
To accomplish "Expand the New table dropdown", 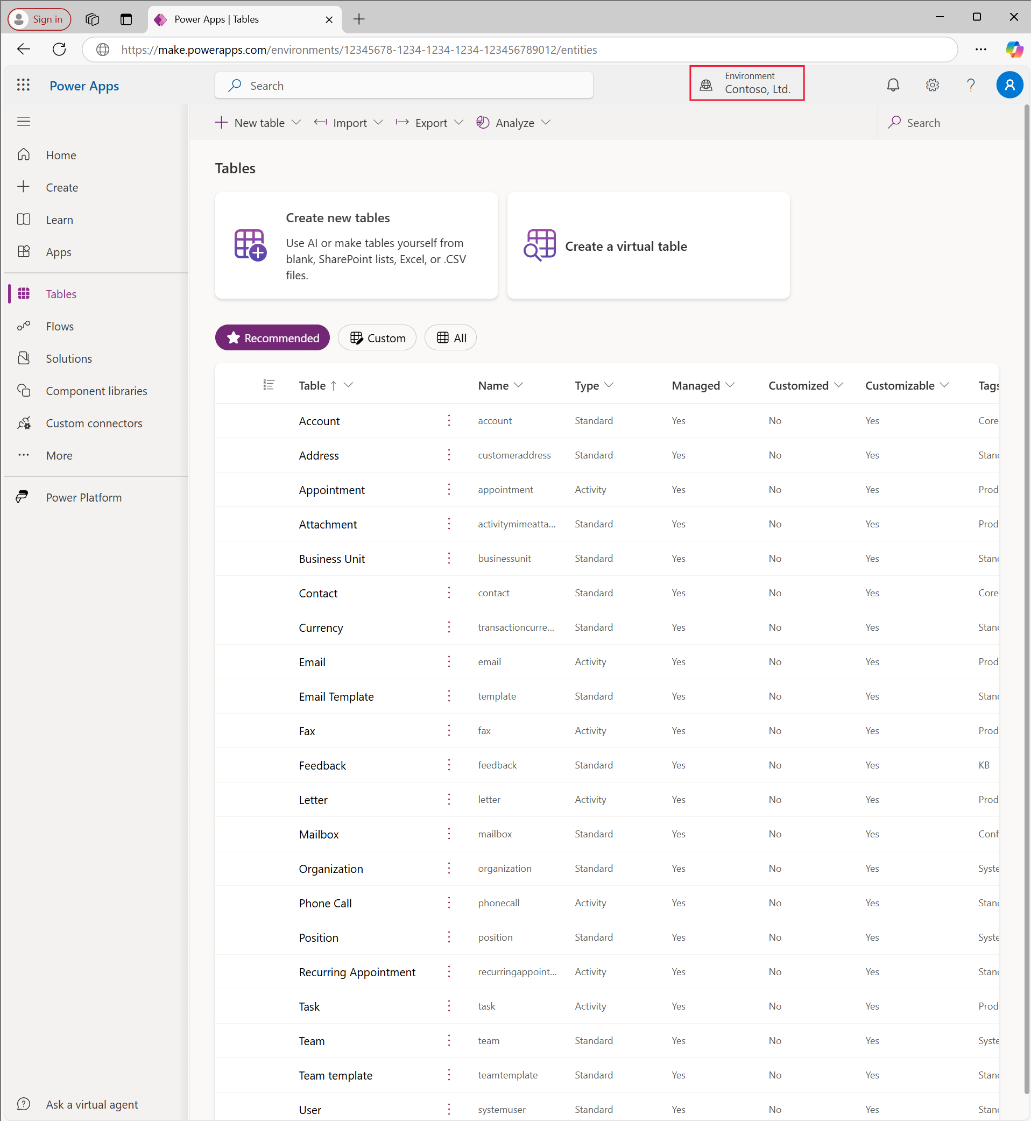I will (x=296, y=123).
